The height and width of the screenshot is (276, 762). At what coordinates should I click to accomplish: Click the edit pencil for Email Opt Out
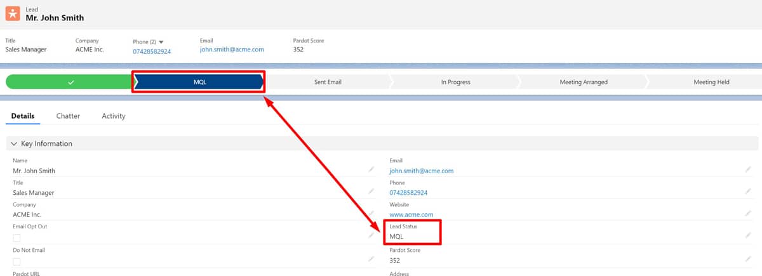click(371, 235)
